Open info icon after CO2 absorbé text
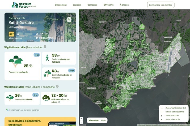The width and height of the screenshot is (190, 126). point(59,102)
